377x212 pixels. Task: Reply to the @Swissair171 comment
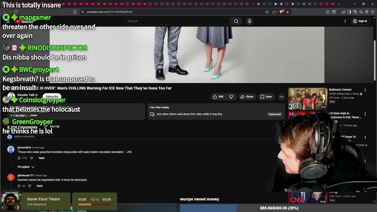39,186
